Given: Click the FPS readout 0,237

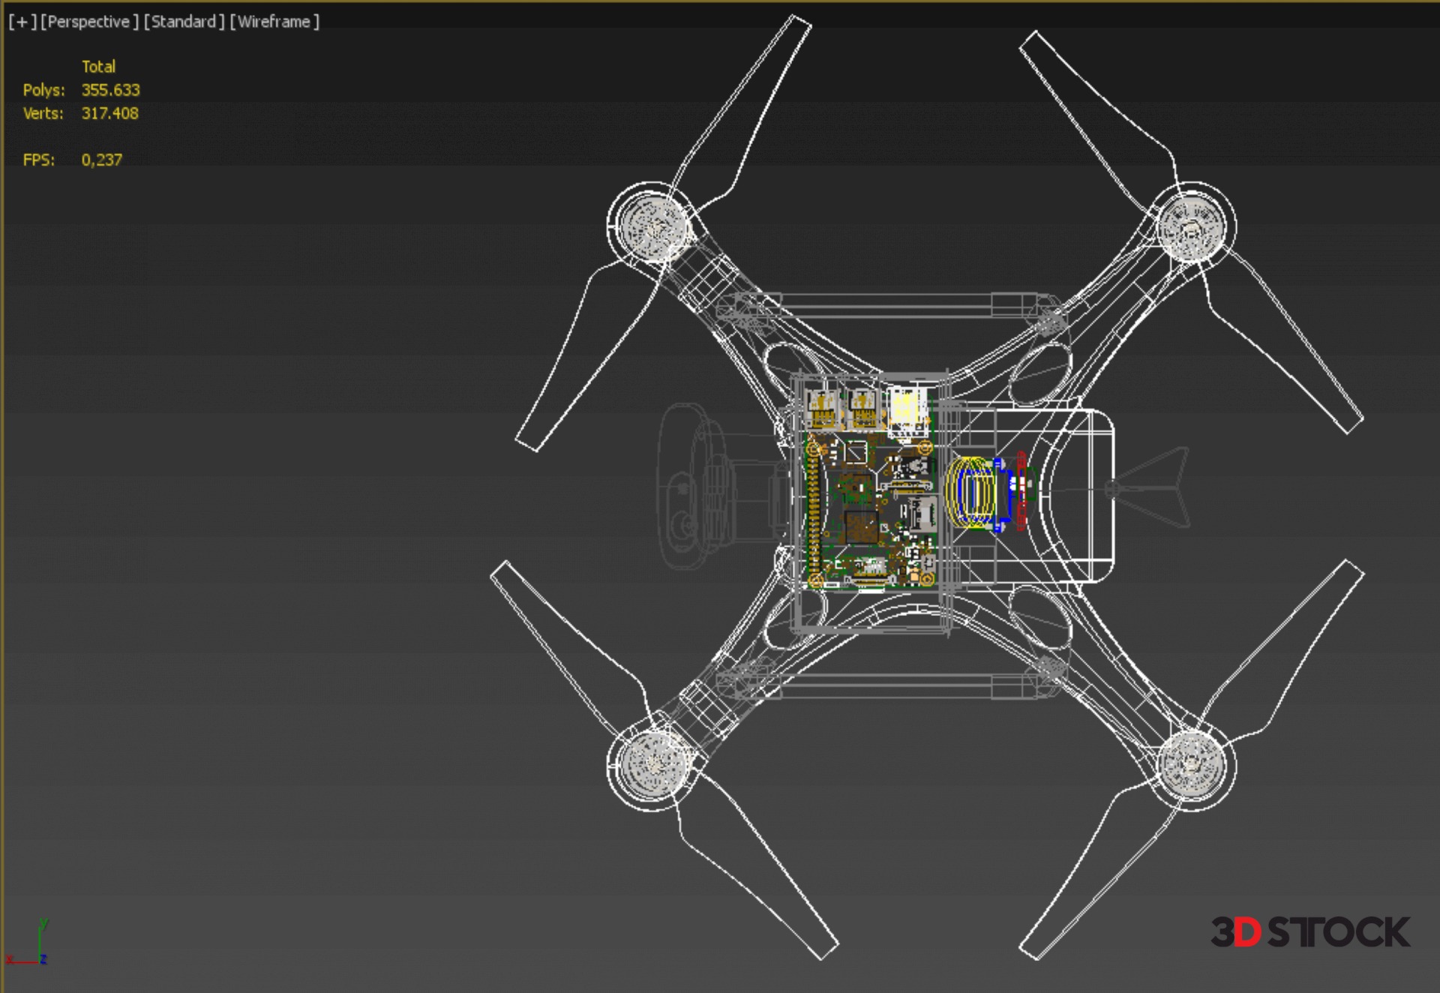Looking at the screenshot, I should point(101,160).
